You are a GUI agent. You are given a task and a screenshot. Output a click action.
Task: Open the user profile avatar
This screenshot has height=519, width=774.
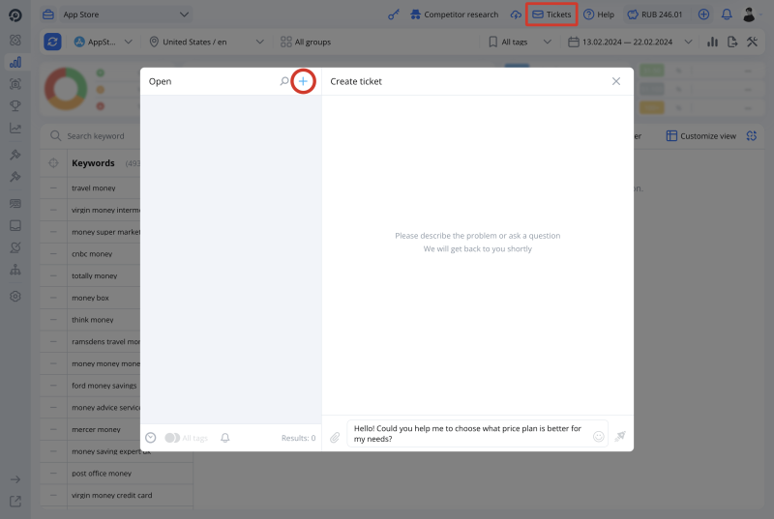click(749, 14)
